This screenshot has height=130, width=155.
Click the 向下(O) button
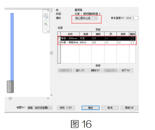pyautogui.click(x=126, y=70)
